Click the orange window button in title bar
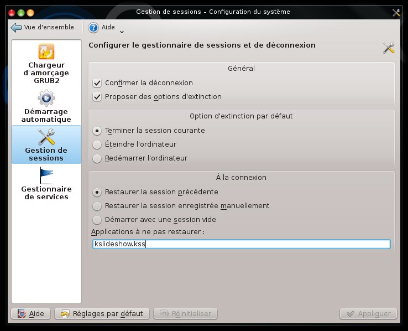This screenshot has height=331, width=408. click(x=30, y=13)
